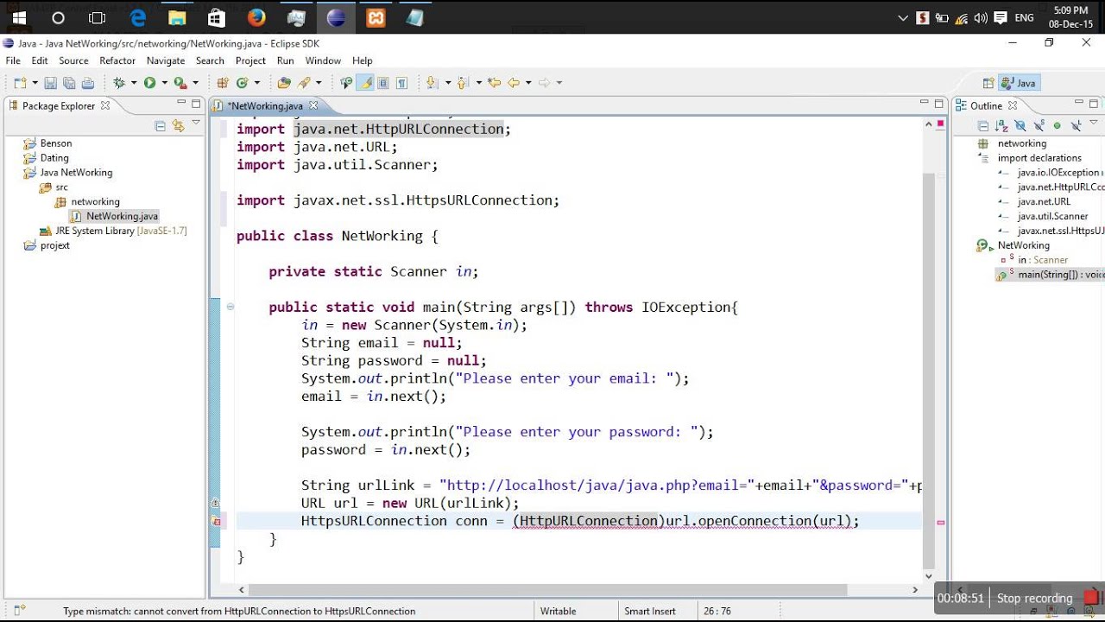Click the New Java Class icon
1105x622 pixels.
point(242,83)
